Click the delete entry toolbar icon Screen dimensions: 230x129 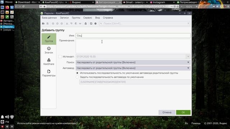tap(62, 24)
